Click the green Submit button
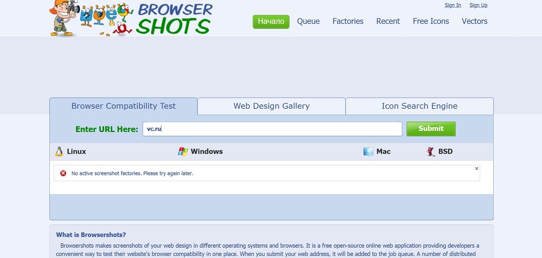The width and height of the screenshot is (542, 258). pyautogui.click(x=431, y=129)
